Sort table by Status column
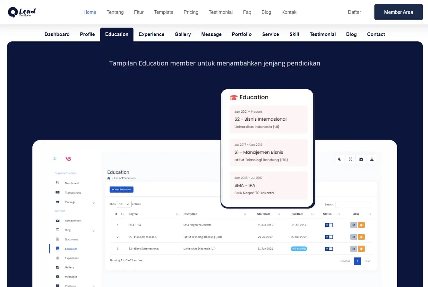This screenshot has height=287, width=428. pyautogui.click(x=339, y=214)
